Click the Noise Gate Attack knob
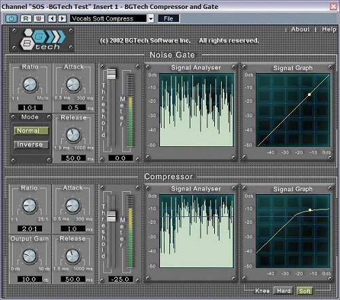The width and height of the screenshot is (340, 300). 73,84
